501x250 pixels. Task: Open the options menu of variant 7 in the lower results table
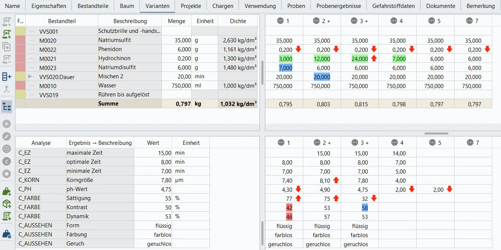470,143
